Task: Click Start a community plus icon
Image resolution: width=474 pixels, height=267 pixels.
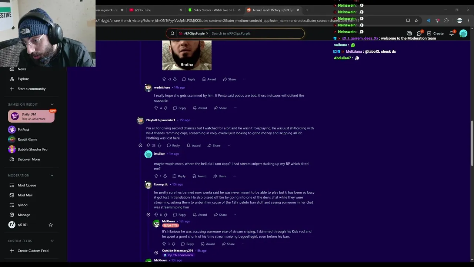Action: click(x=12, y=89)
